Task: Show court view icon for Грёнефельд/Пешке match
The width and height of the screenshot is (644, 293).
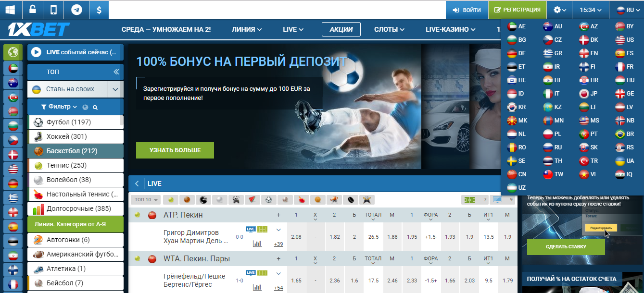Action: pos(262,273)
